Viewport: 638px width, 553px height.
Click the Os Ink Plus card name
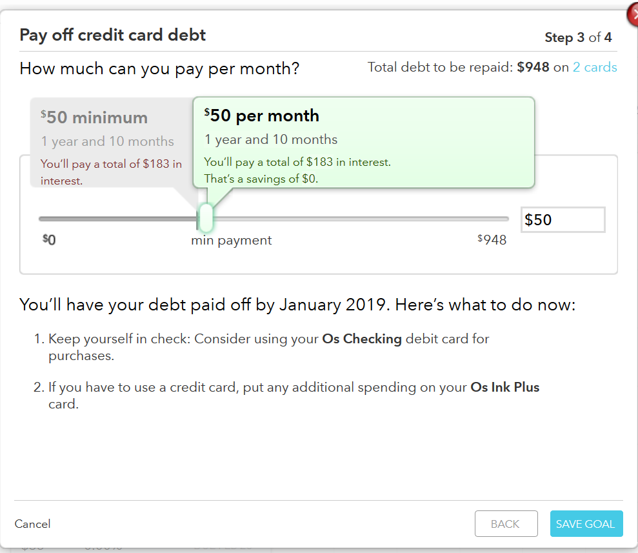[x=504, y=388]
